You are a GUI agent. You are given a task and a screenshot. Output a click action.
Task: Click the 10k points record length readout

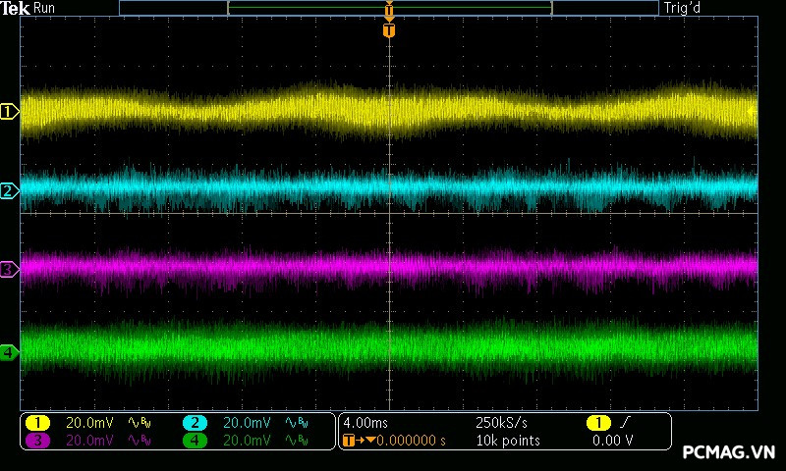tap(507, 441)
